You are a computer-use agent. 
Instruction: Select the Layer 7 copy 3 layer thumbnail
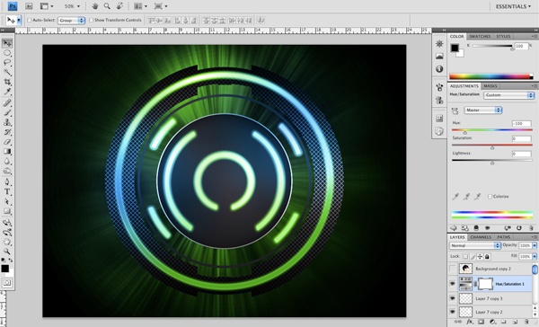click(x=465, y=298)
